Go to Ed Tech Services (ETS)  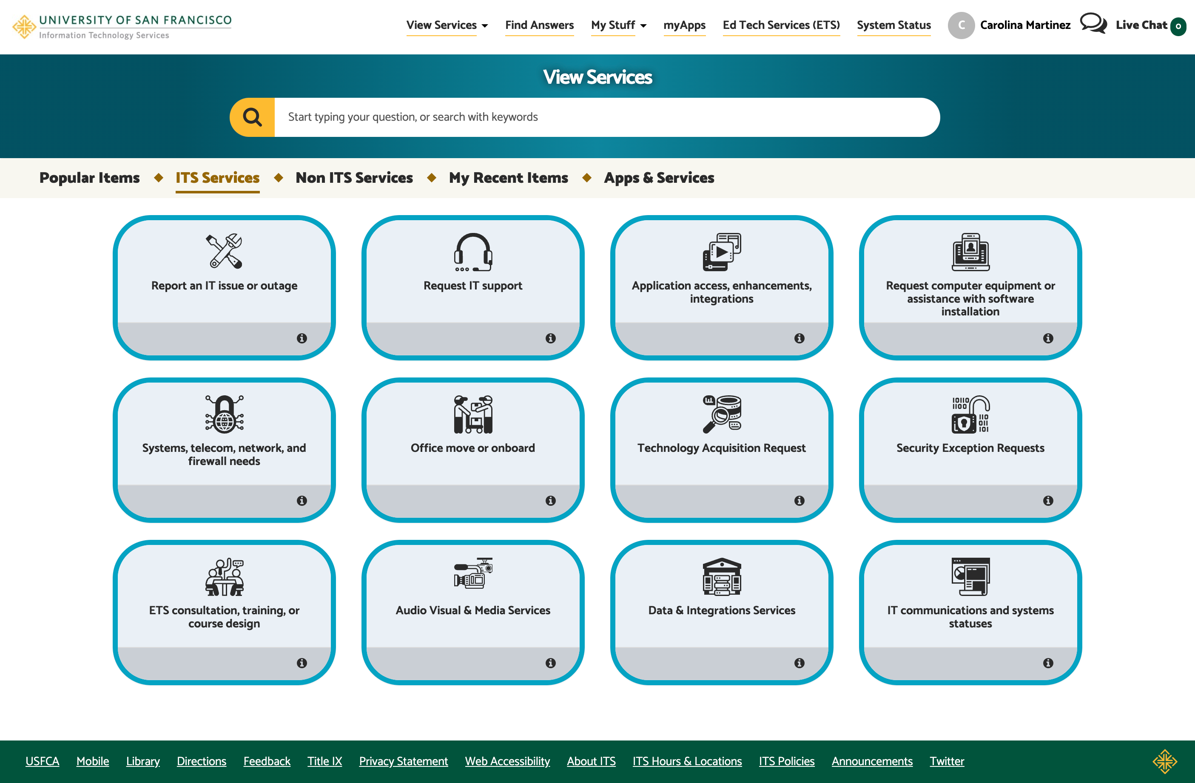point(781,25)
